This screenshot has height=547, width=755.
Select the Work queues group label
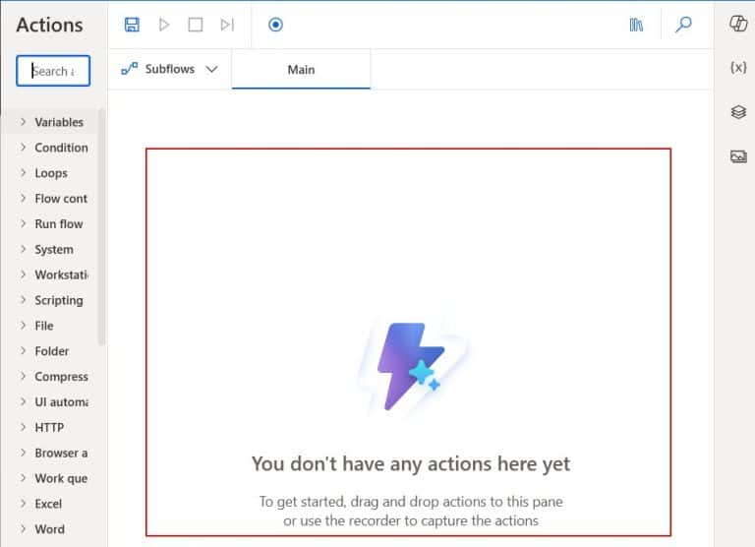[x=61, y=478]
